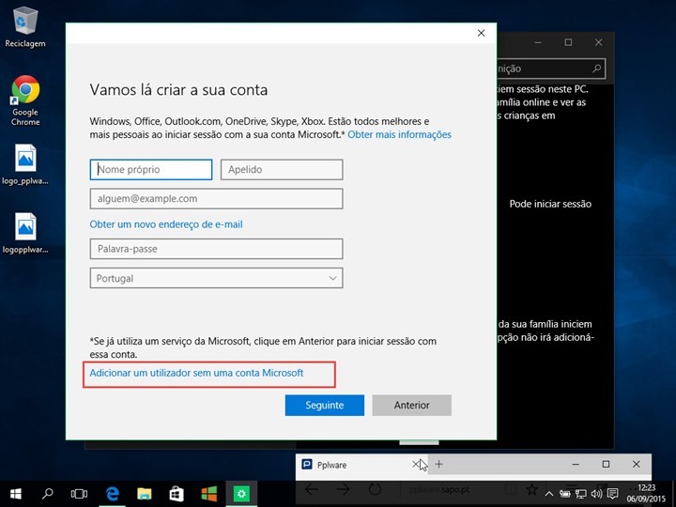676x507 pixels.
Task: Open the Obter mais informações link
Action: [399, 134]
